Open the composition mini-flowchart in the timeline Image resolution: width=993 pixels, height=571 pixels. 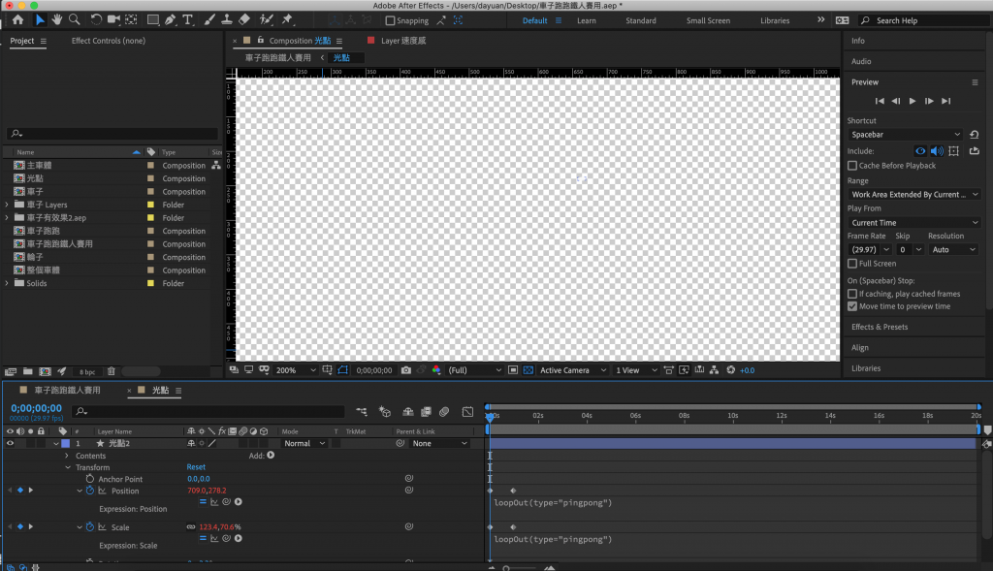coord(362,412)
